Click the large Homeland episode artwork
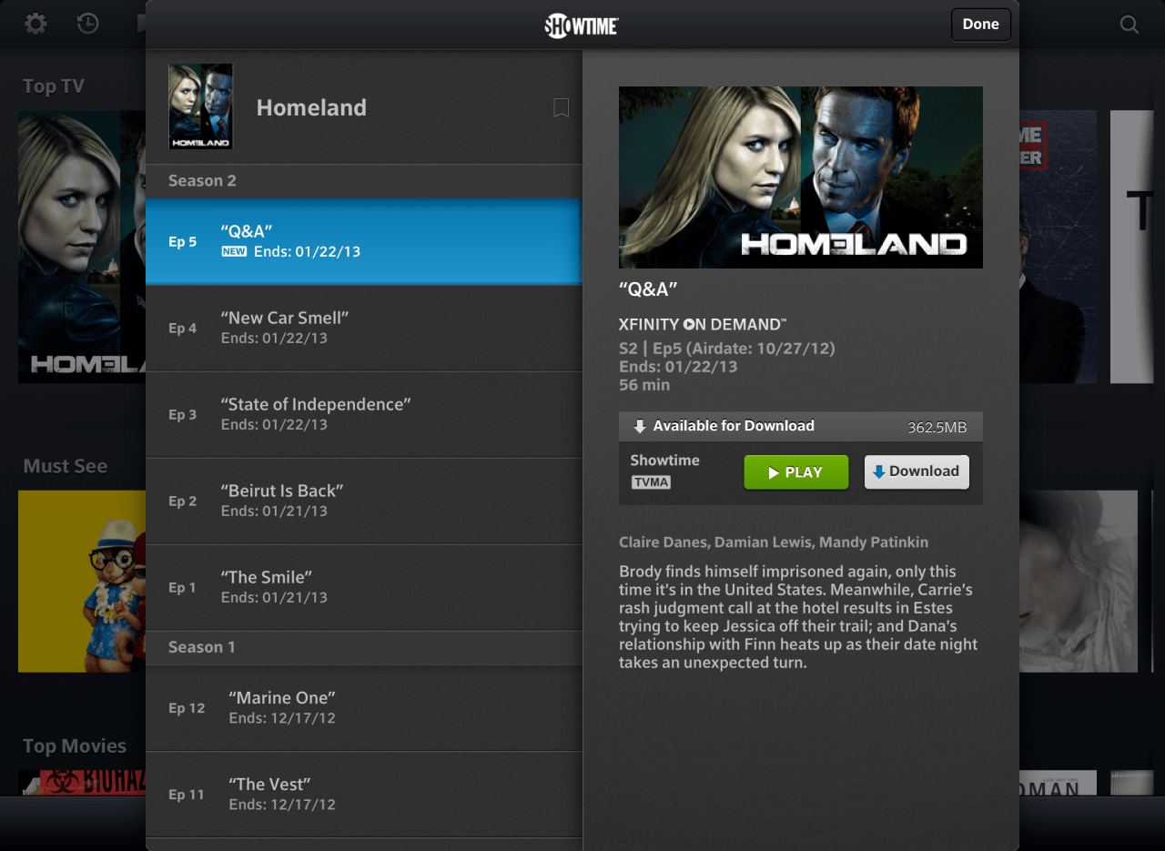Screen dimensions: 1165x851 click(801, 177)
